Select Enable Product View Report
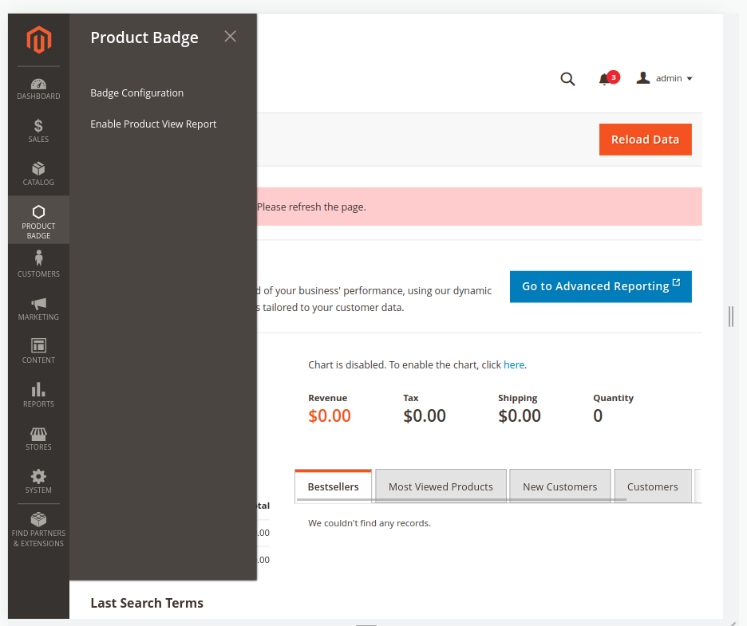The image size is (747, 626). [153, 124]
